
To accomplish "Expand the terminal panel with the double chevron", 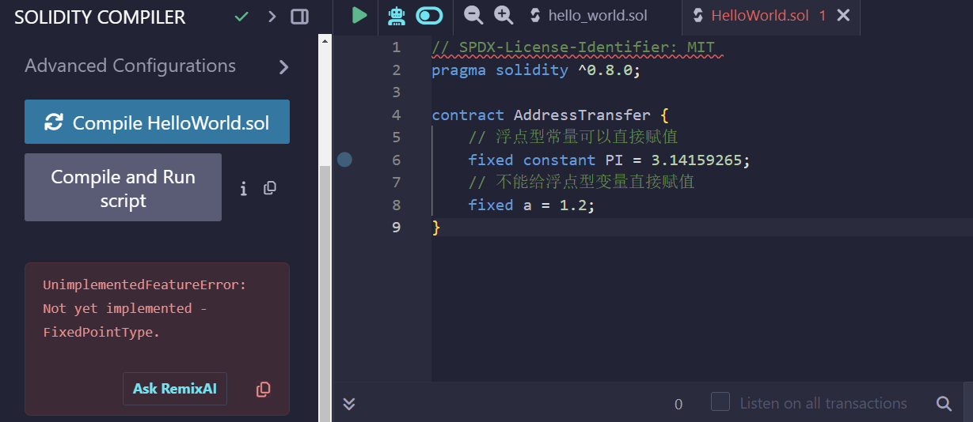I will click(349, 404).
